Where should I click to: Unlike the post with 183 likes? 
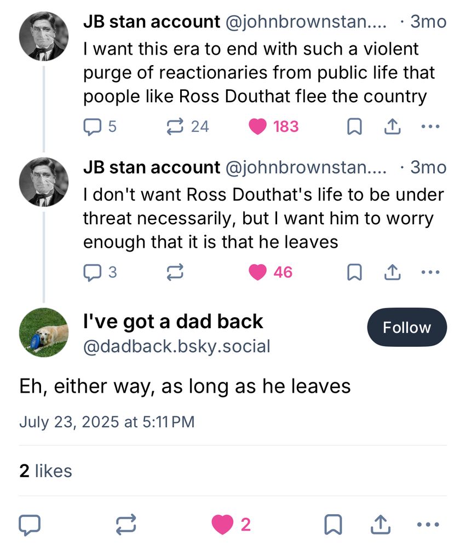tap(257, 127)
